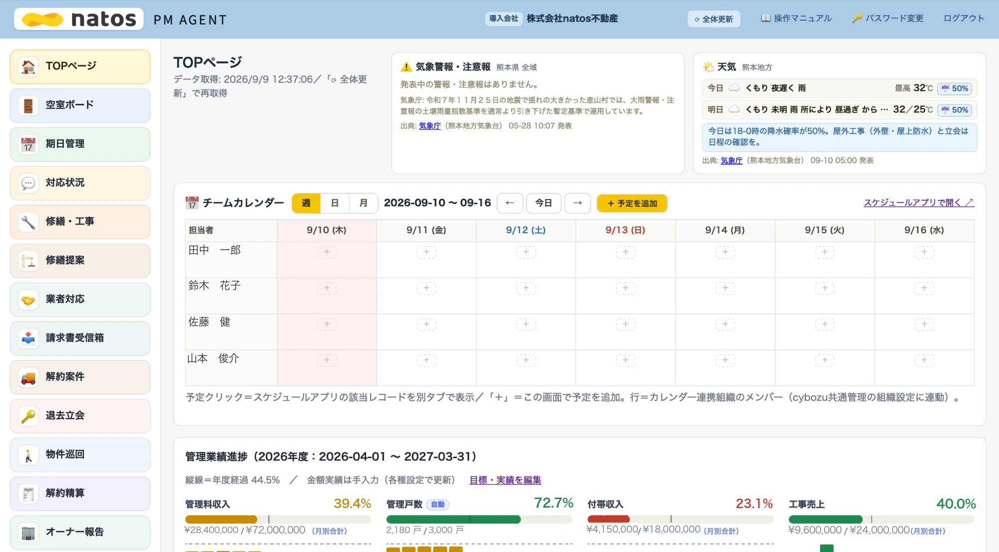The width and height of the screenshot is (999, 552).
Task: Click 管理戸数 自動 badge
Action: click(438, 505)
